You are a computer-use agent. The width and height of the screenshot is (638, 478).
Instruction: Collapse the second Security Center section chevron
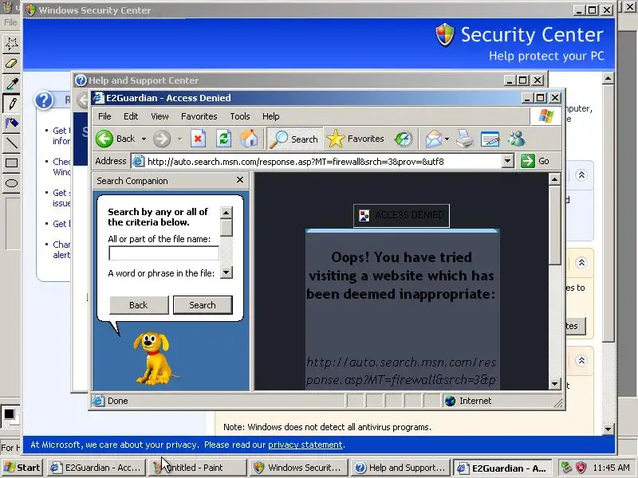click(581, 263)
